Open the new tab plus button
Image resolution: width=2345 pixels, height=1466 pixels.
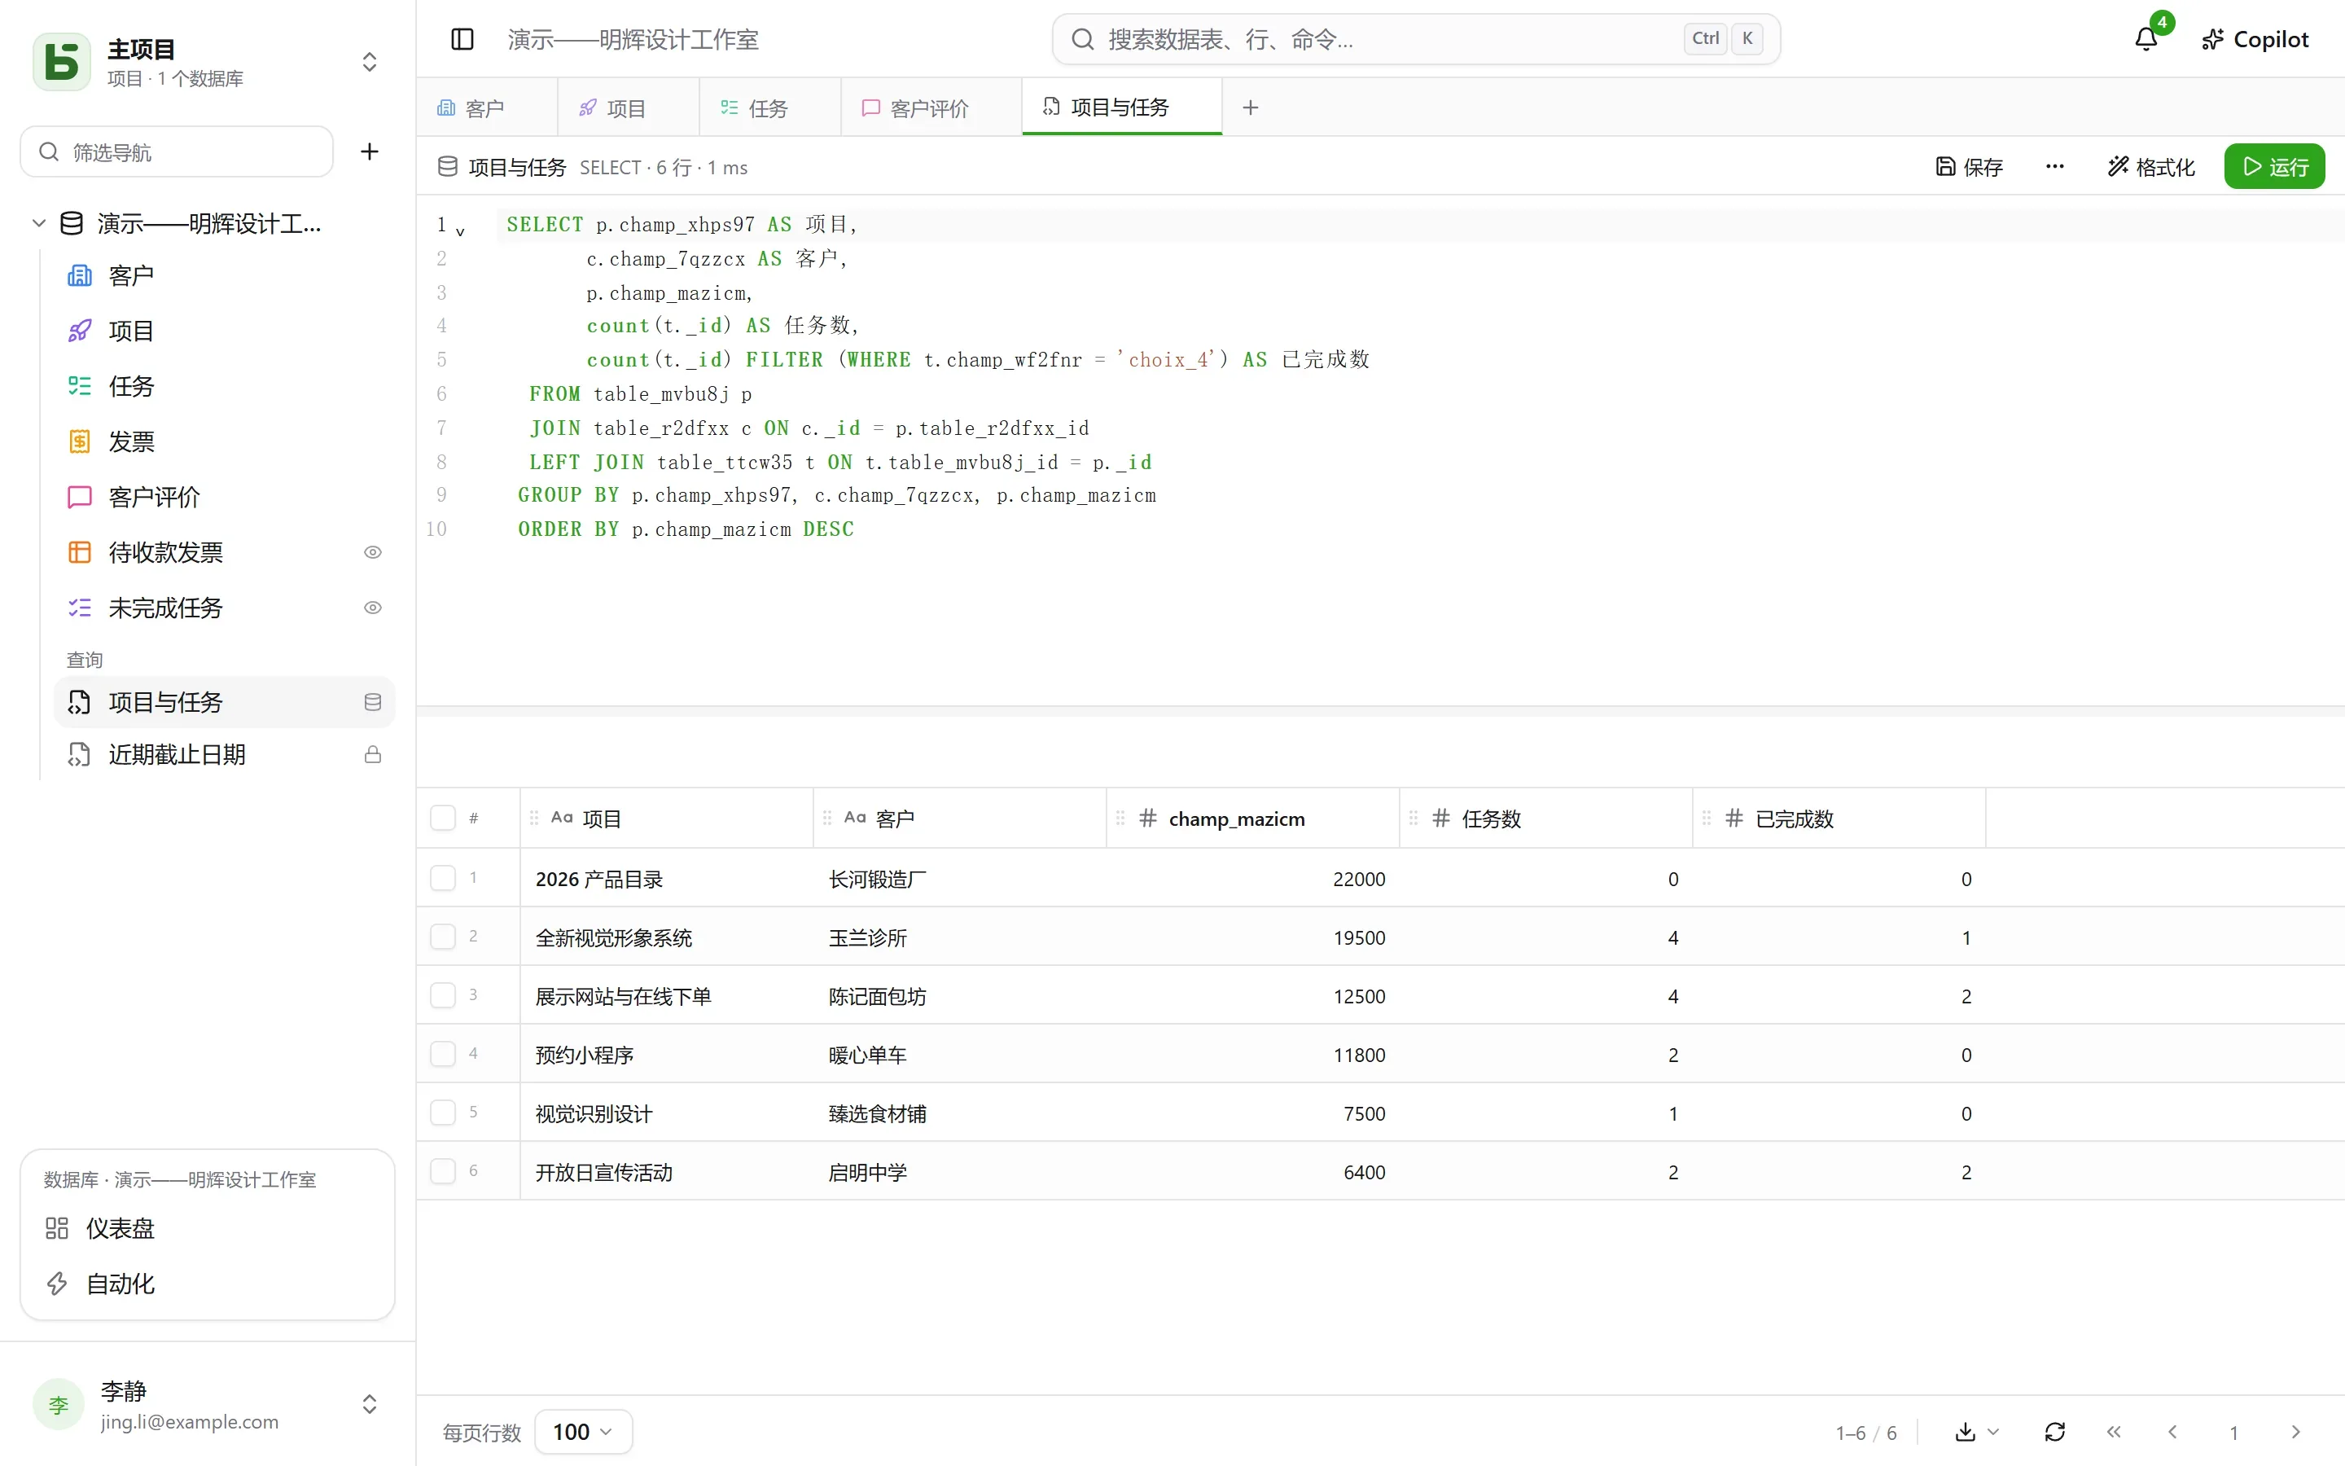coord(1250,108)
